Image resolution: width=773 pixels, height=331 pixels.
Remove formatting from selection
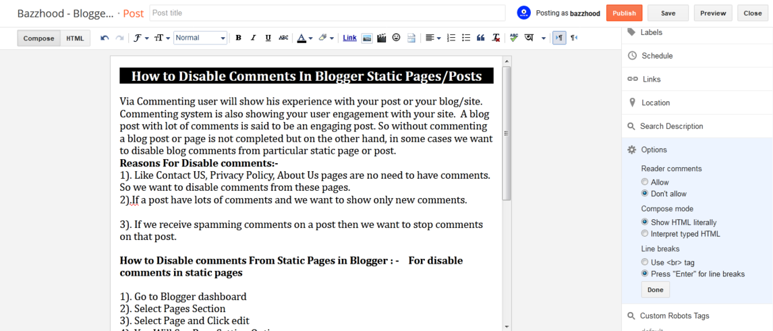(x=496, y=38)
